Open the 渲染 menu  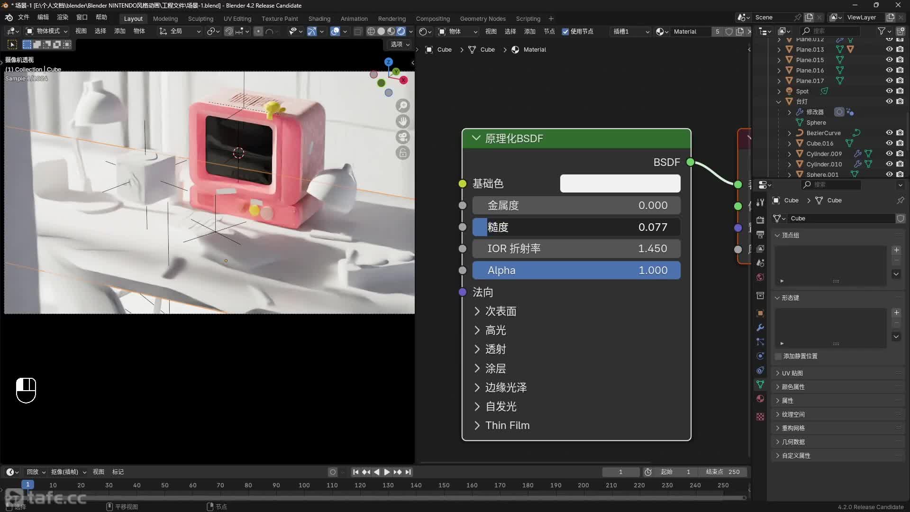[x=63, y=18]
